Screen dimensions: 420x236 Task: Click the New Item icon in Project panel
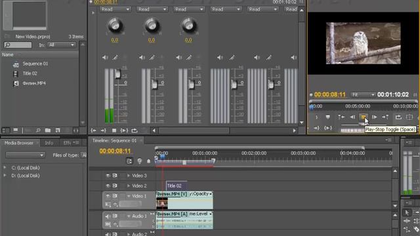(58, 130)
